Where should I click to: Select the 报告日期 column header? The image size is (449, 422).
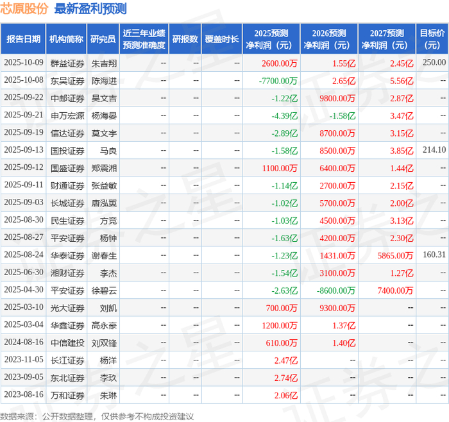(23, 39)
